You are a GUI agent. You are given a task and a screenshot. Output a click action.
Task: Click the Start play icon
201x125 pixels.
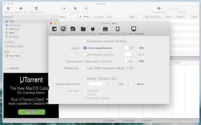(x=64, y=9)
